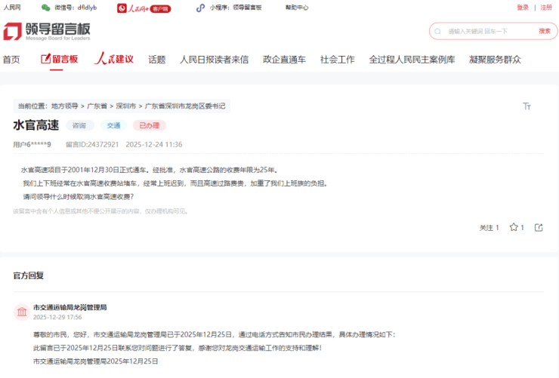The height and width of the screenshot is (378, 559).
Task: Click post timestamp 2025-12-24 11:36
Action: tap(153, 145)
